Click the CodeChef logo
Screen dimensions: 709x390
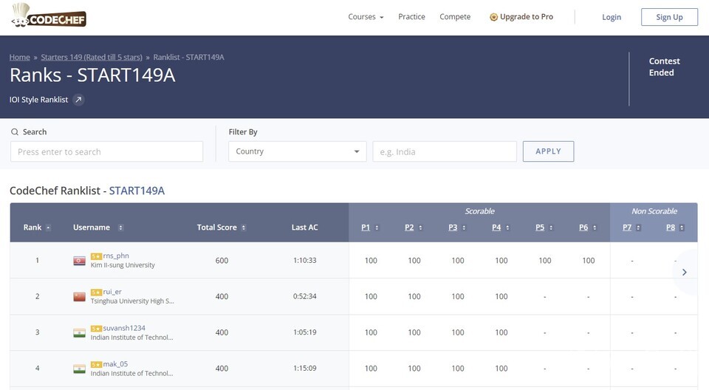[x=49, y=16]
